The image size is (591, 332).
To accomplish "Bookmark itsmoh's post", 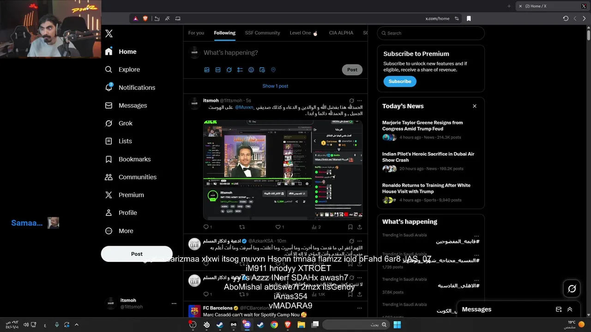I will point(350,227).
